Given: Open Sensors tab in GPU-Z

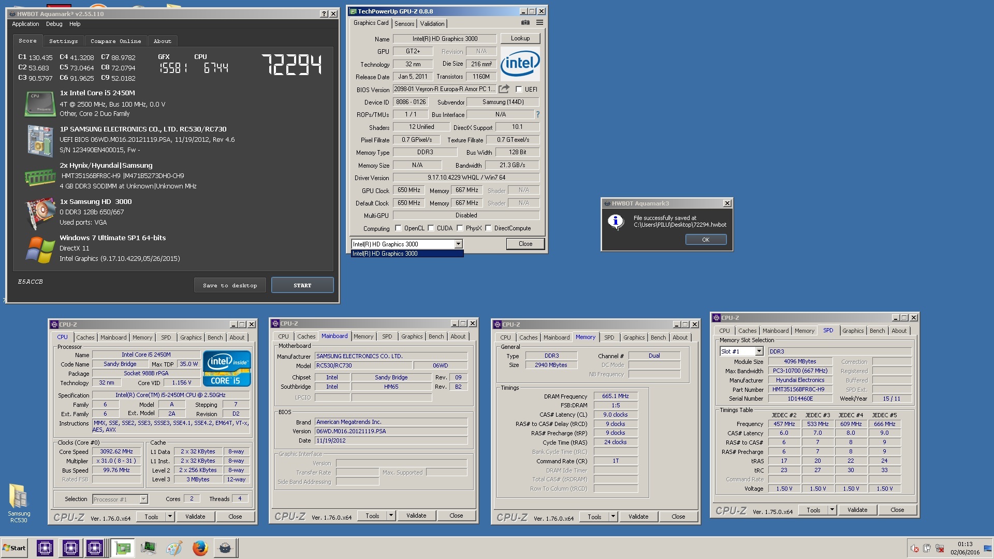Looking at the screenshot, I should [404, 24].
